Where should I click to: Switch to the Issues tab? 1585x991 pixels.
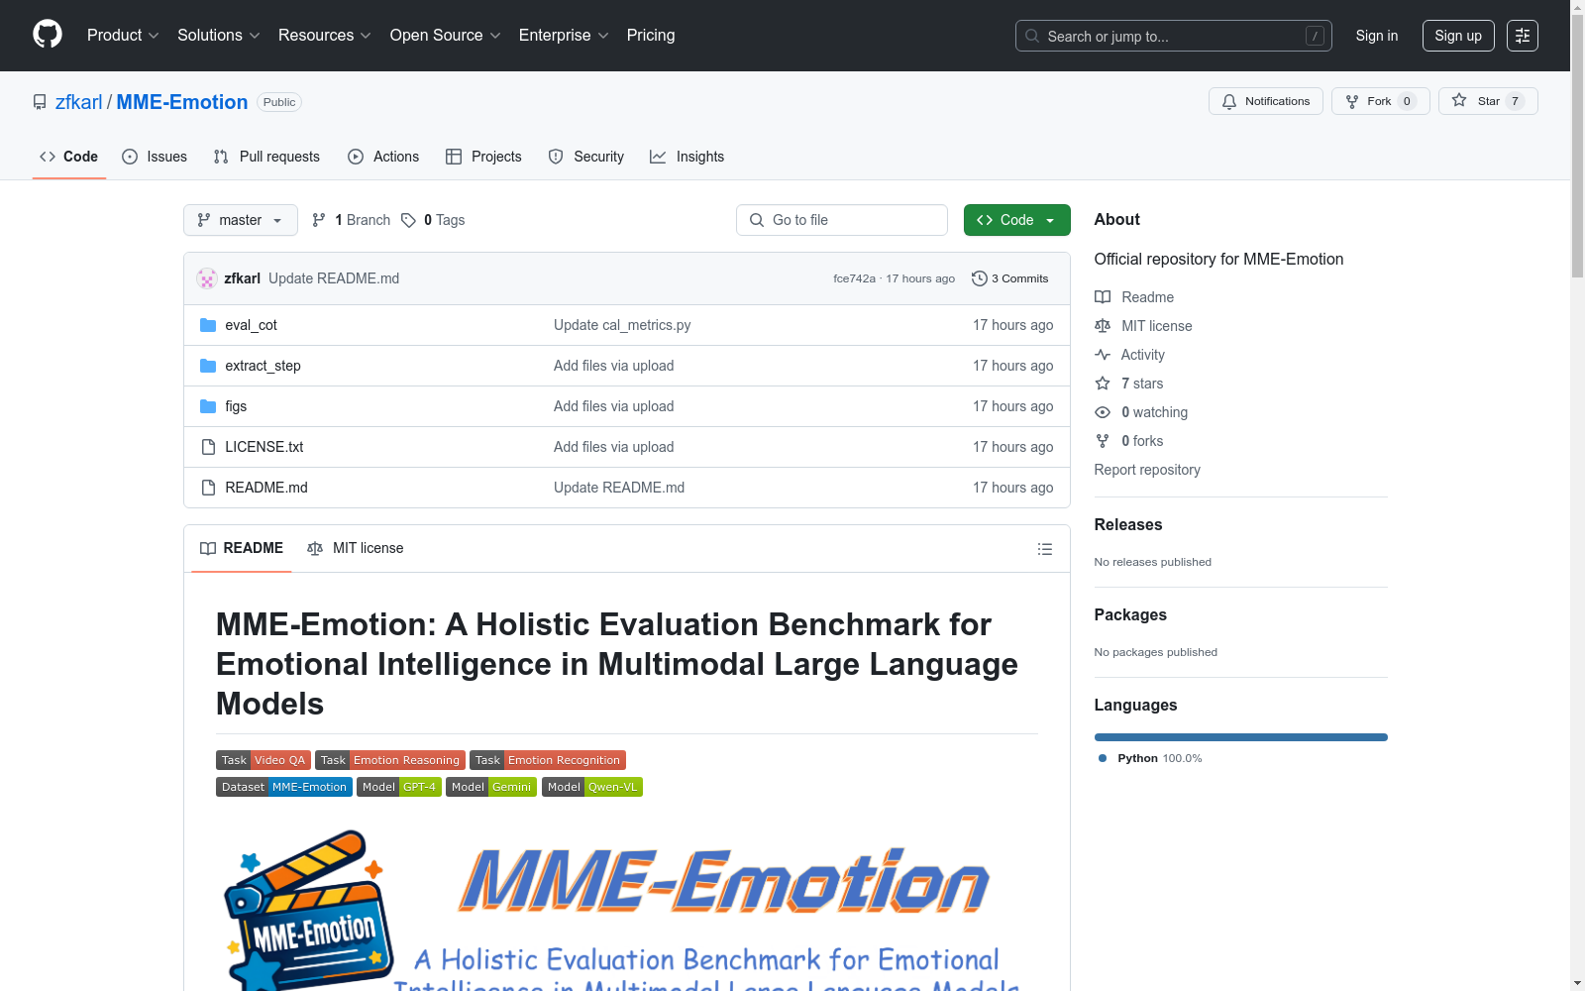point(155,157)
